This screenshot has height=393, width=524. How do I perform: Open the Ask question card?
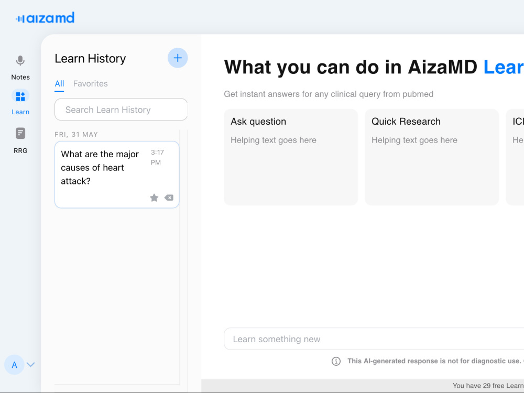coord(291,157)
